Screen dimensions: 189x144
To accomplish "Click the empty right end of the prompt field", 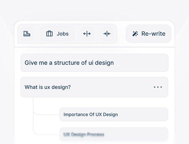I will 147,63.
